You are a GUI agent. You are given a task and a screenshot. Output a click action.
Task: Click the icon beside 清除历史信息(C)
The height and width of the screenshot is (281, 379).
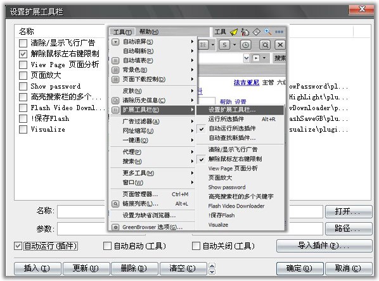click(x=115, y=100)
